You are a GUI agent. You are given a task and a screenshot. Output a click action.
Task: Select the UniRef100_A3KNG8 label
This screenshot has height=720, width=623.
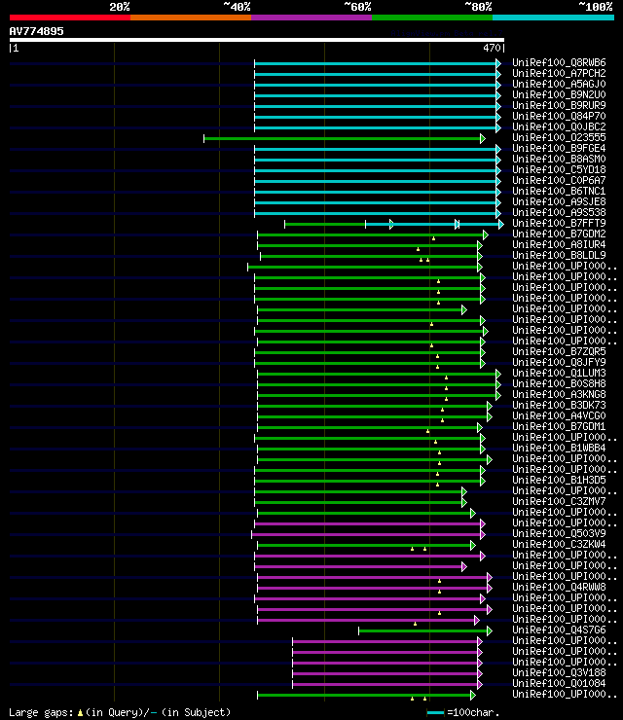(x=559, y=394)
